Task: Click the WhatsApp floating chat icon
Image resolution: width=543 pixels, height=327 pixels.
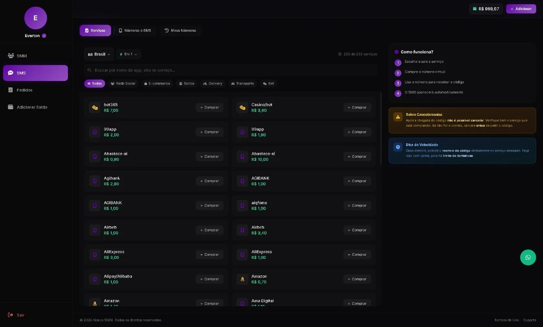Action: pyautogui.click(x=528, y=257)
